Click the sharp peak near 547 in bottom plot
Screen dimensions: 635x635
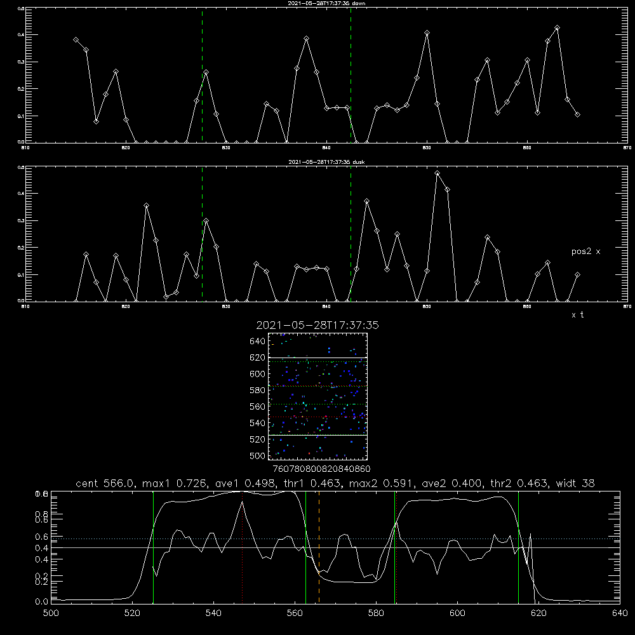click(242, 502)
